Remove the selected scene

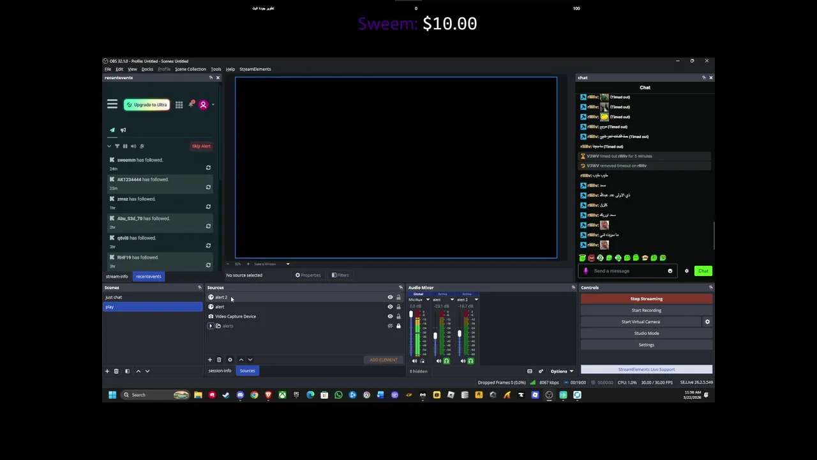(116, 371)
